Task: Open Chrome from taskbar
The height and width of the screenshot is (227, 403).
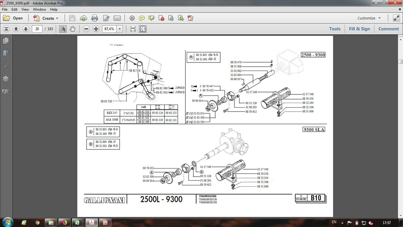Action: [37, 222]
